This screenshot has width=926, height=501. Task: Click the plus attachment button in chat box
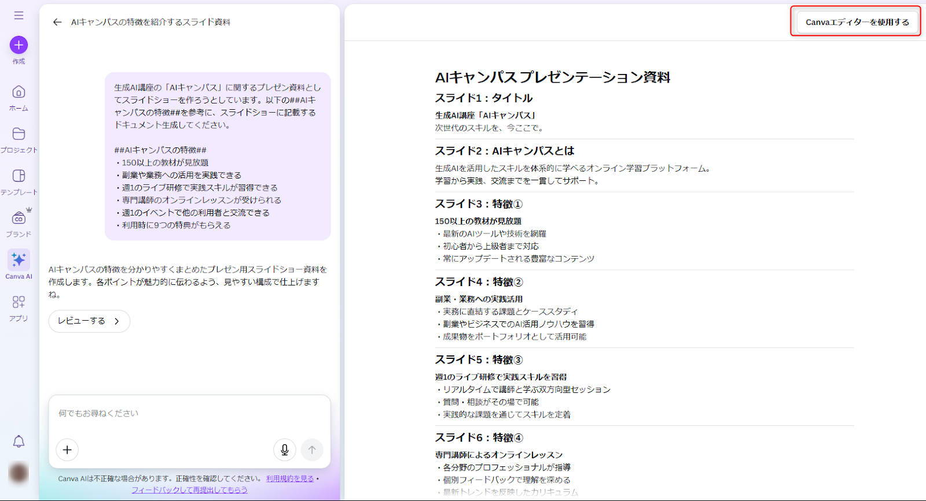pos(67,450)
